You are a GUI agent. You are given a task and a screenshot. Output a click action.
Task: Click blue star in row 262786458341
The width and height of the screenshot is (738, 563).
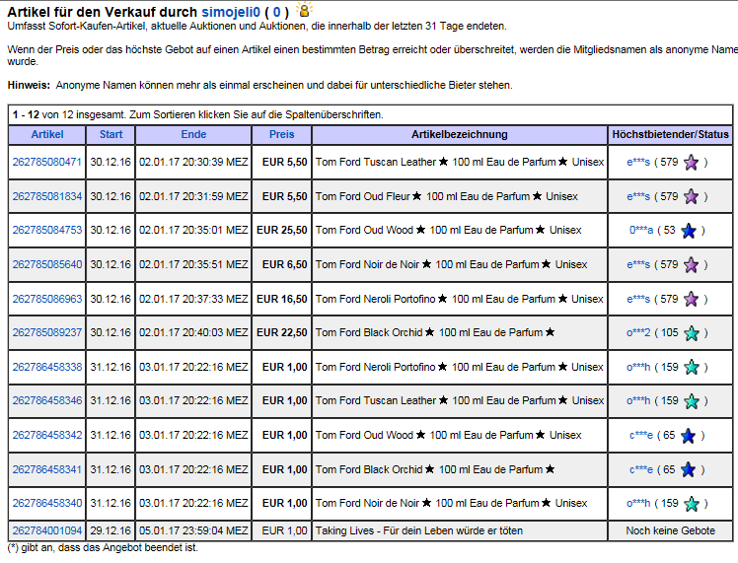point(688,470)
